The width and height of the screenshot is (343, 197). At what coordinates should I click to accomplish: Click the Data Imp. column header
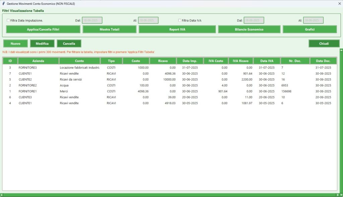[x=190, y=61]
